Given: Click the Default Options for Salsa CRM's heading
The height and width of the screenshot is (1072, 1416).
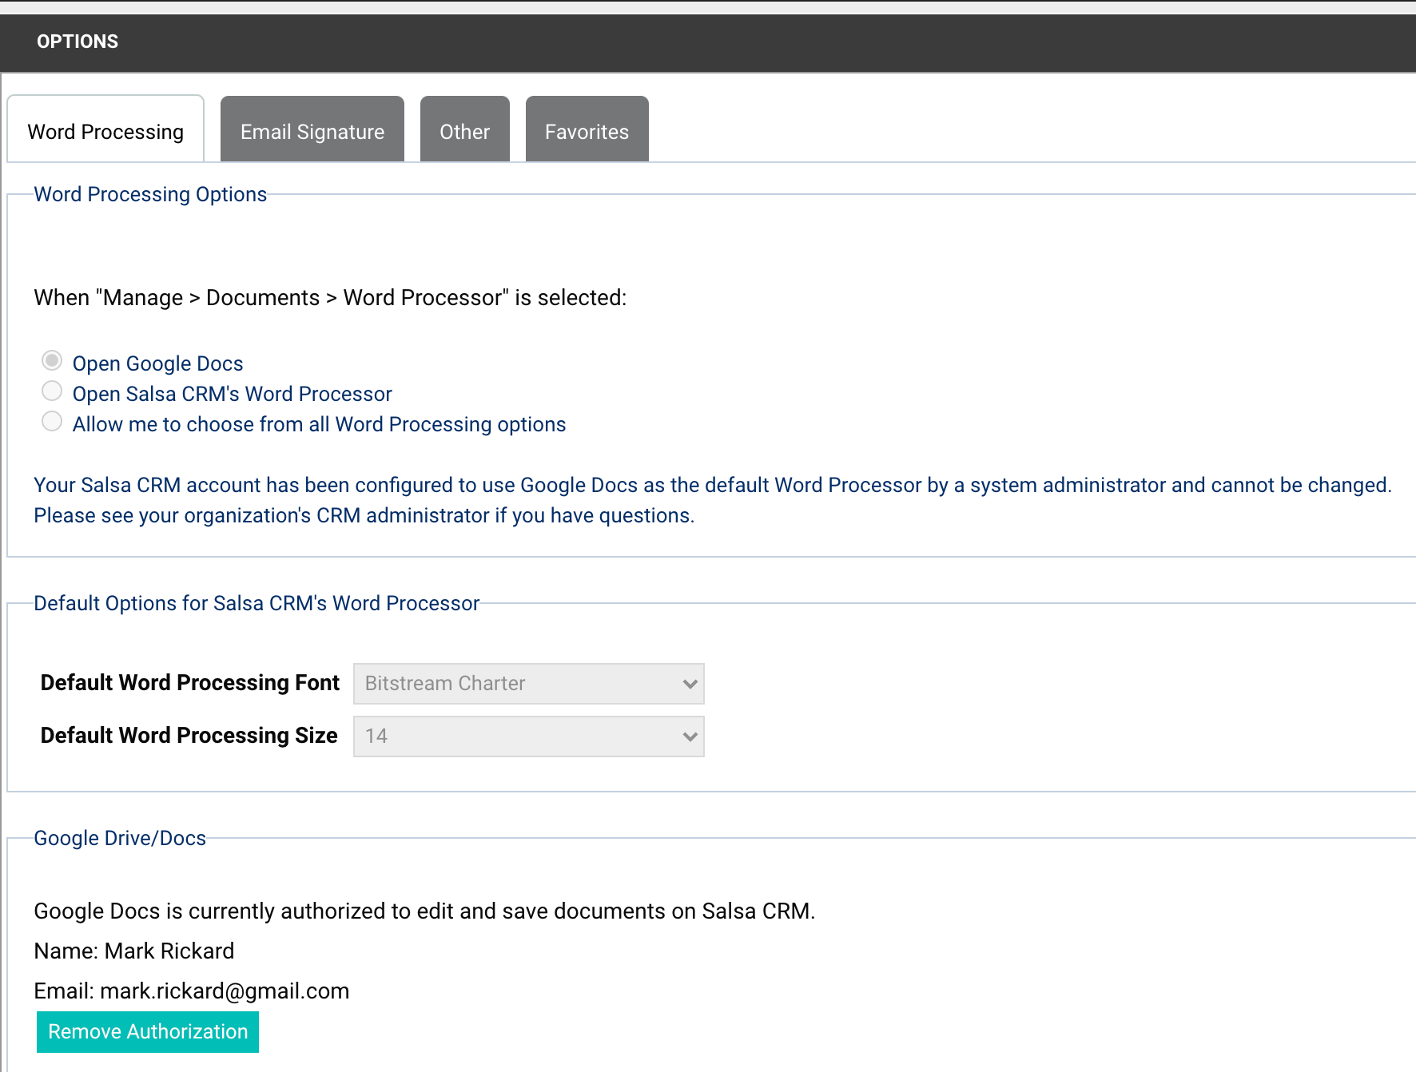Looking at the screenshot, I should [257, 603].
